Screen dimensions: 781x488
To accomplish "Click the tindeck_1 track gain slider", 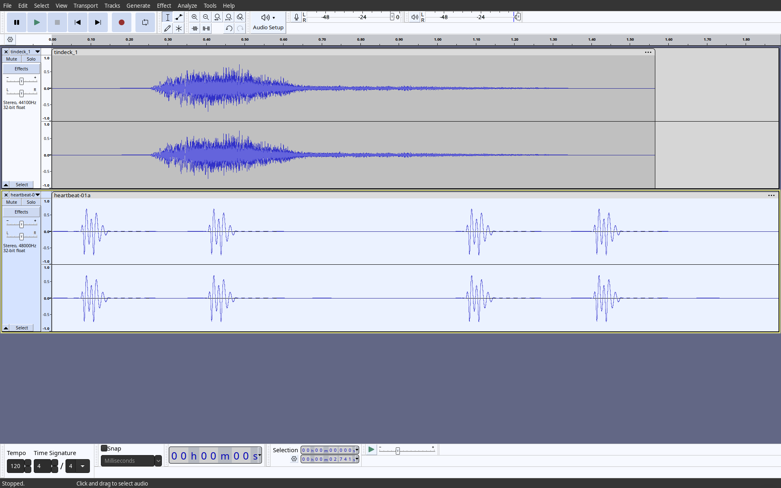I will (22, 81).
